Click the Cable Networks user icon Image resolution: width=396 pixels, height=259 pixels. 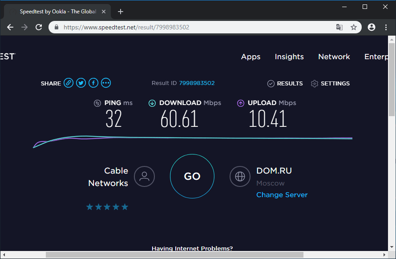click(144, 177)
